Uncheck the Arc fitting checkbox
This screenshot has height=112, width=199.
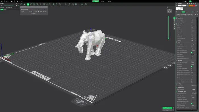[192, 67]
